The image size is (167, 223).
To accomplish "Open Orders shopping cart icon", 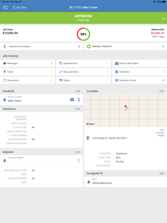I will pyautogui.click(x=61, y=80).
